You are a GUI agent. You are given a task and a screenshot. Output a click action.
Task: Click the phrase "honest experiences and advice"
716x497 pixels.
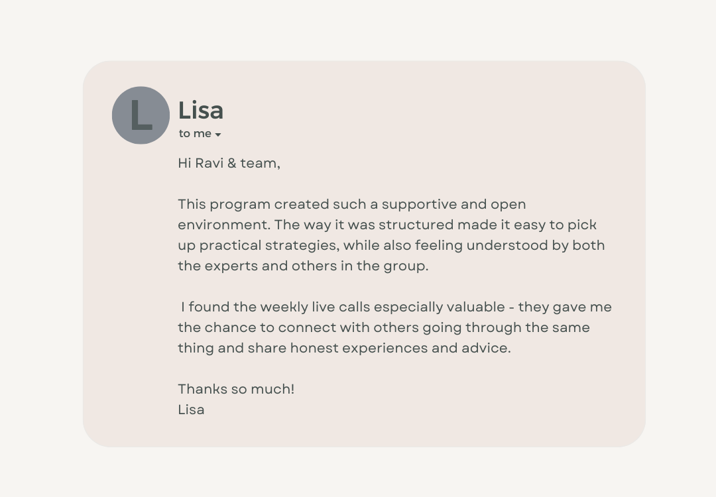[399, 348]
